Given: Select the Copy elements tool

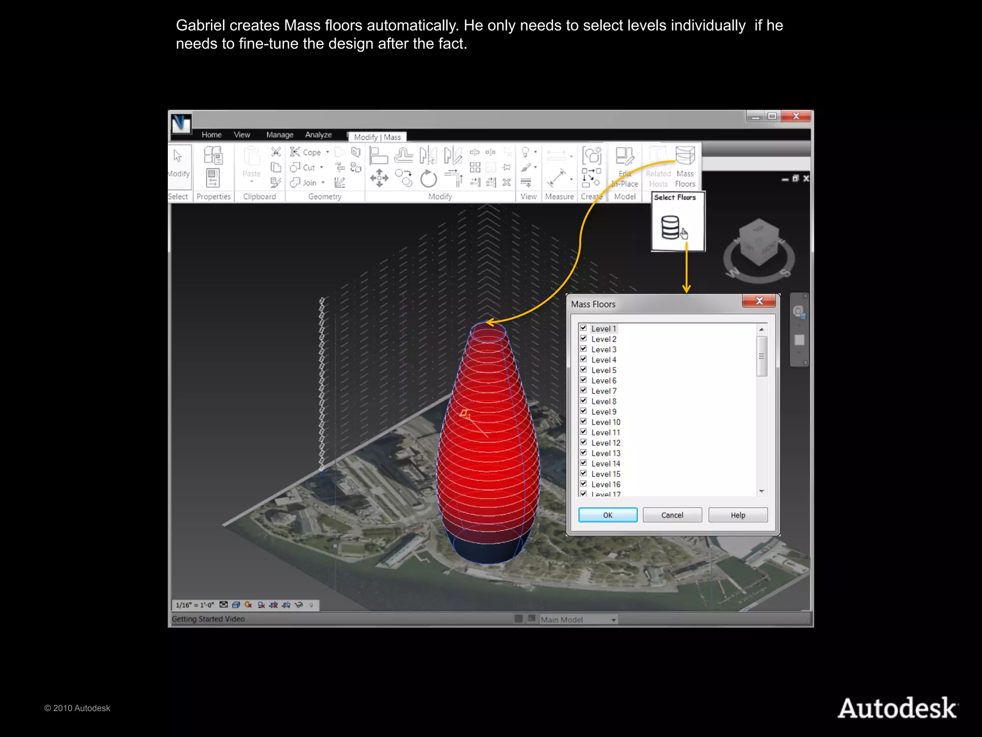Looking at the screenshot, I should 404,178.
